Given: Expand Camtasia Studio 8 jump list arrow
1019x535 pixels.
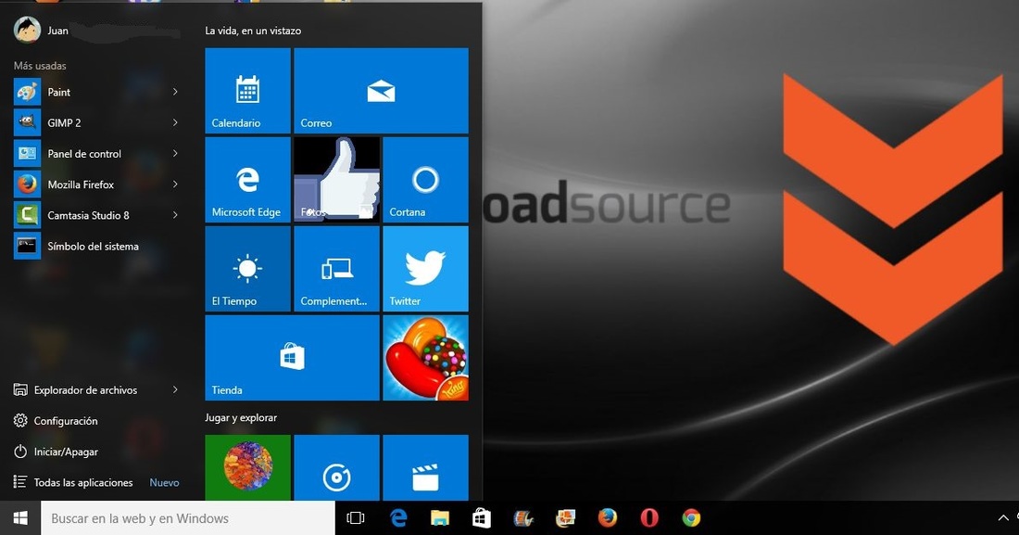Looking at the screenshot, I should coord(175,215).
